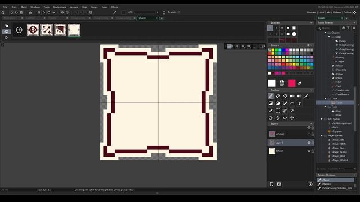Open the Build menu
Screen dimensions: 360x202
[24, 7]
